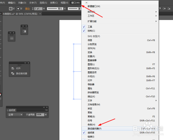
Task: Expand the gradient icon panel with double arrows
Action: coord(23,26)
